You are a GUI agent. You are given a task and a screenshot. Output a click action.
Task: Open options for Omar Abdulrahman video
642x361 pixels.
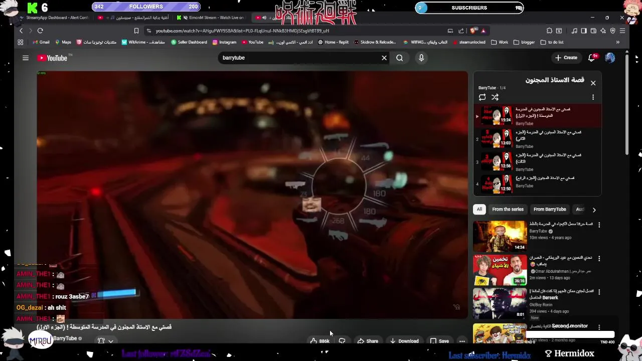599,259
